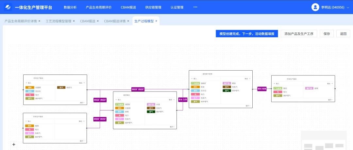Switch to the CBAM报送详情 tab
Image resolution: width=353 pixels, height=150 pixels.
click(x=115, y=21)
